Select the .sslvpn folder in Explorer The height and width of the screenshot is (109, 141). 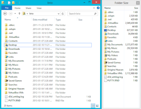point(48,29)
